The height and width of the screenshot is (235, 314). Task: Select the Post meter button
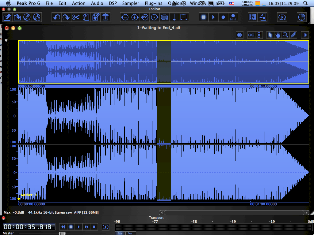point(131,233)
